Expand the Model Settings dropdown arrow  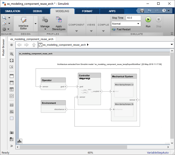coord(8,29)
